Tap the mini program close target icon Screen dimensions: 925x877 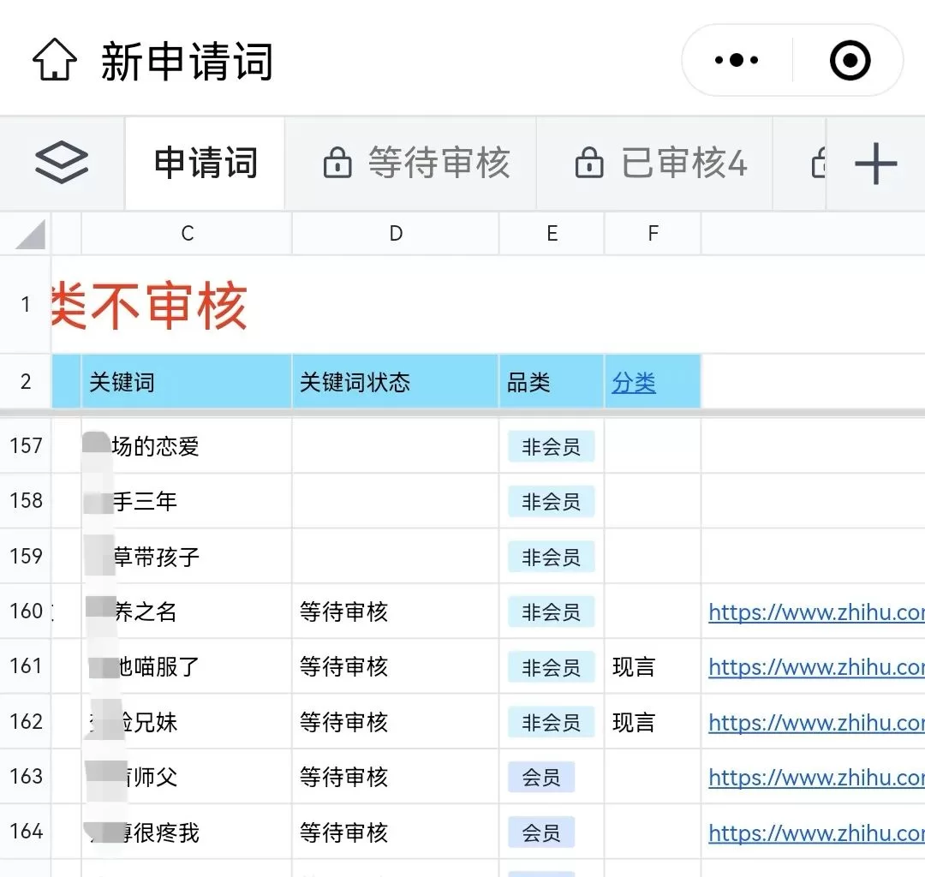[850, 61]
